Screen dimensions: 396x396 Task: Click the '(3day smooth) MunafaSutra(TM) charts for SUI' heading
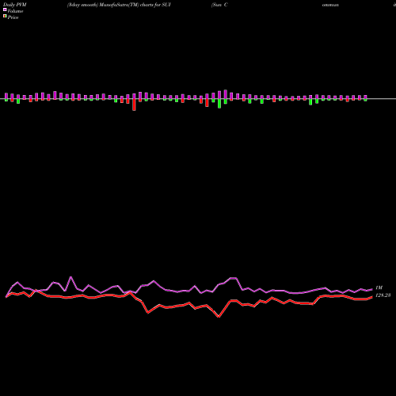pyautogui.click(x=119, y=5)
